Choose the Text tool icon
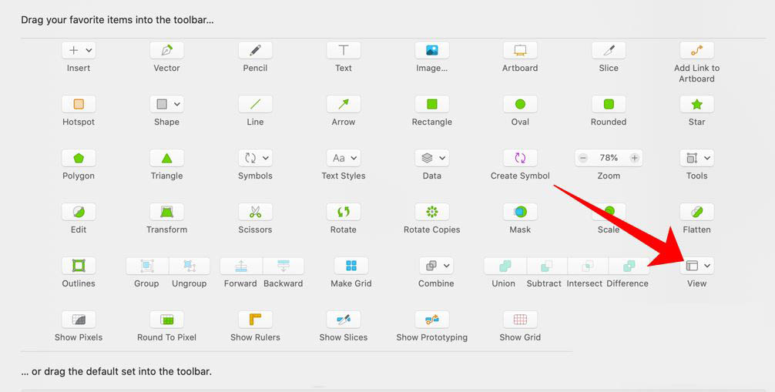The image size is (775, 392). pyautogui.click(x=344, y=50)
